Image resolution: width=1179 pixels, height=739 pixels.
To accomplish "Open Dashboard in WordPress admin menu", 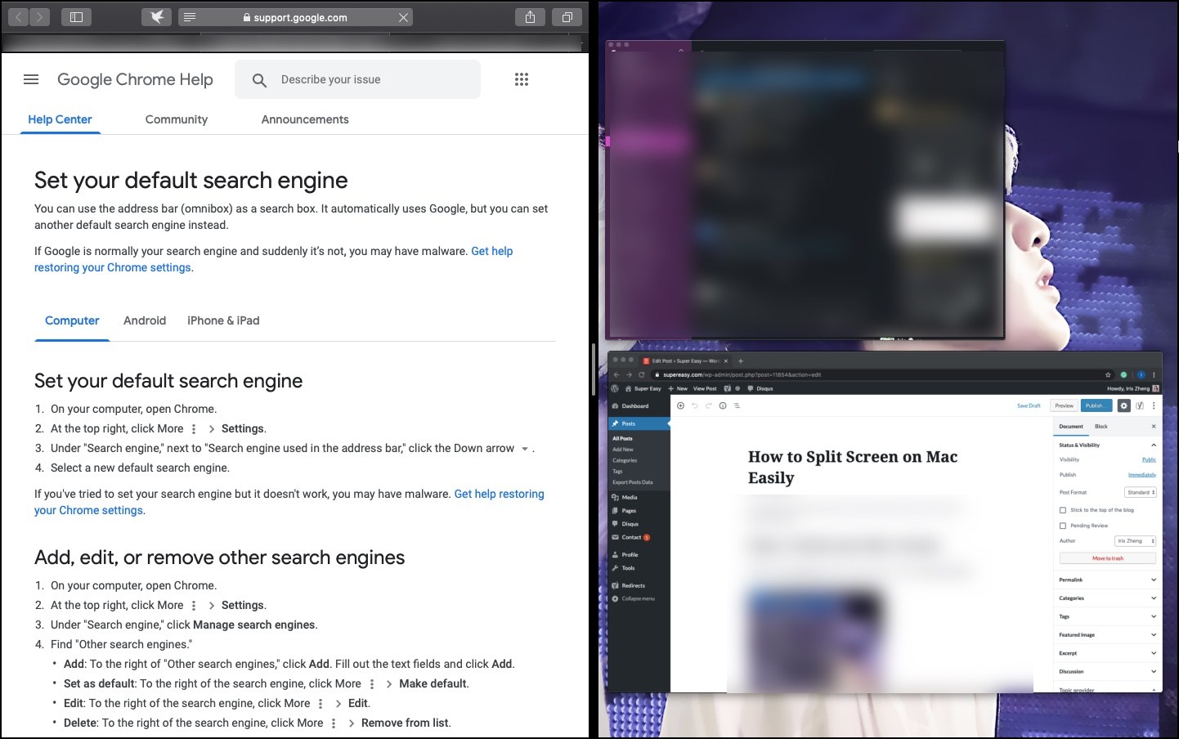I will tap(639, 405).
